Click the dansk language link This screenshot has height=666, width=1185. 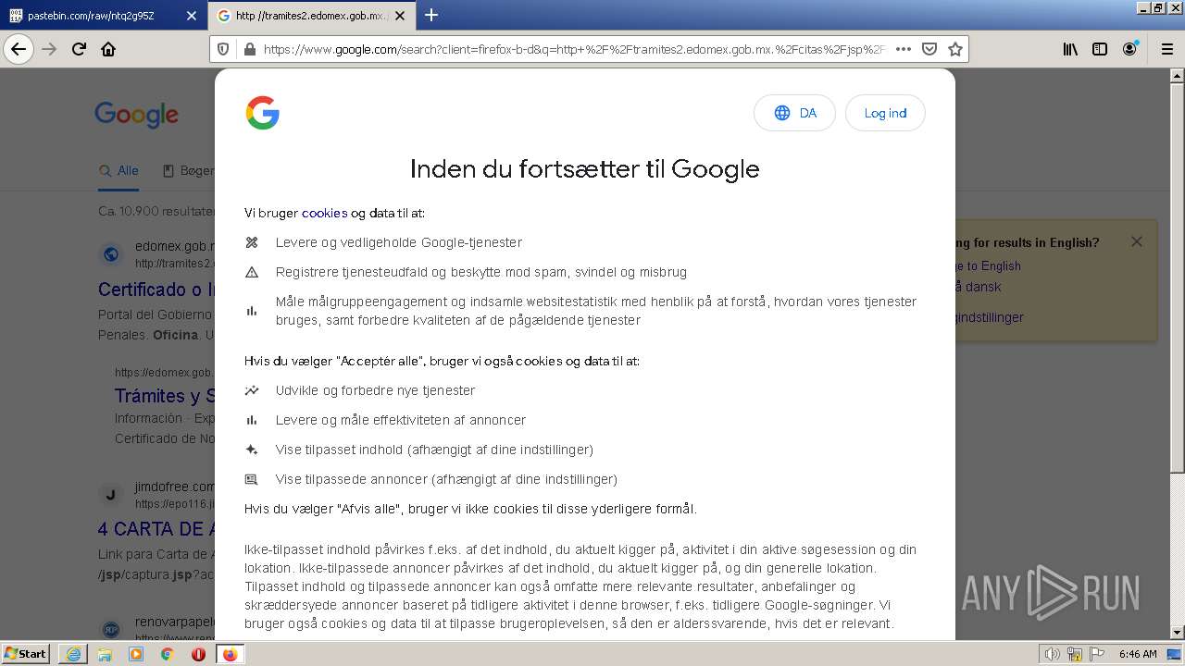(x=978, y=287)
